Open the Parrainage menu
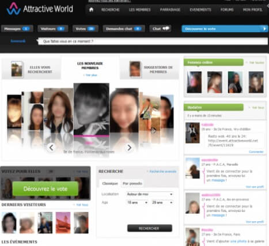 pos(170,10)
